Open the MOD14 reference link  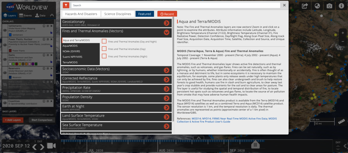coord(196,119)
